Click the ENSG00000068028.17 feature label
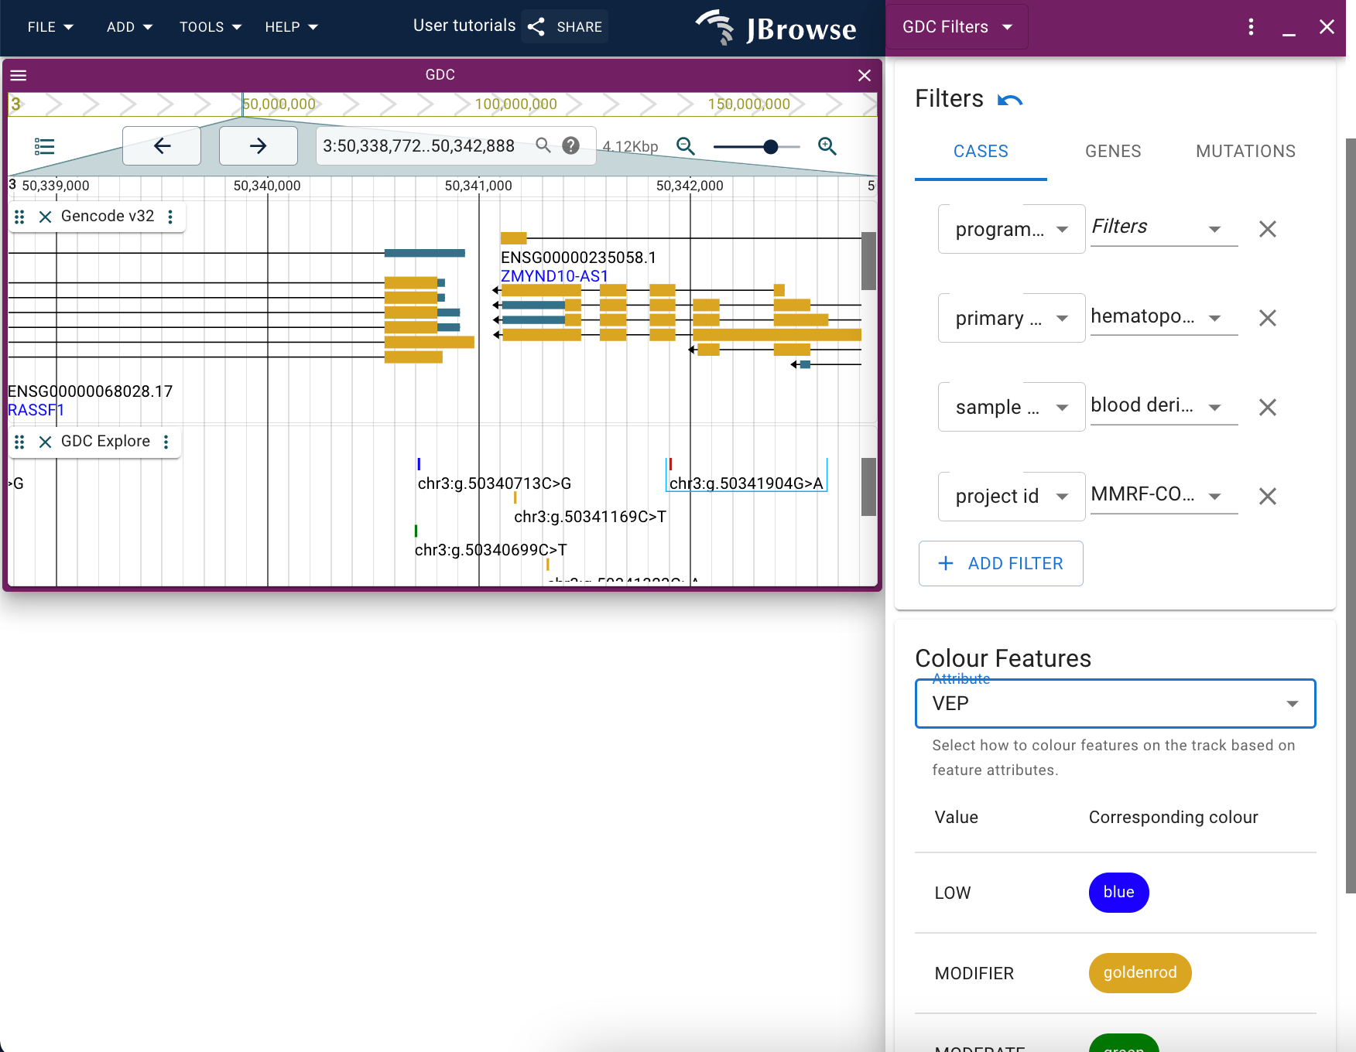1356x1052 pixels. pyautogui.click(x=91, y=391)
